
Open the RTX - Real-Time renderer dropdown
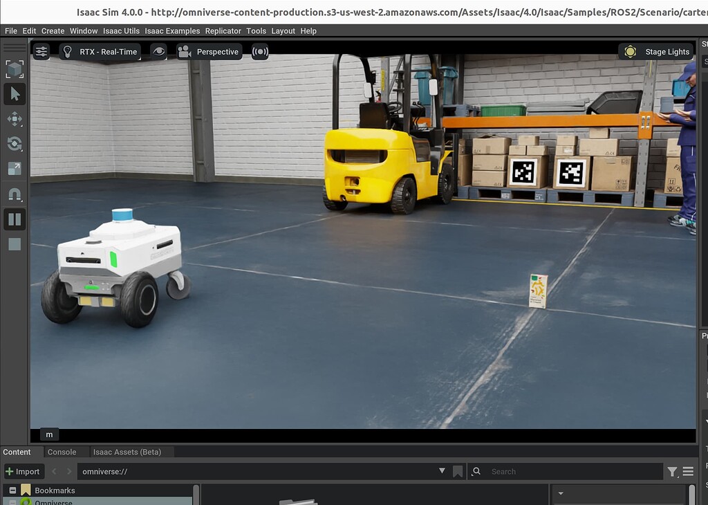100,52
